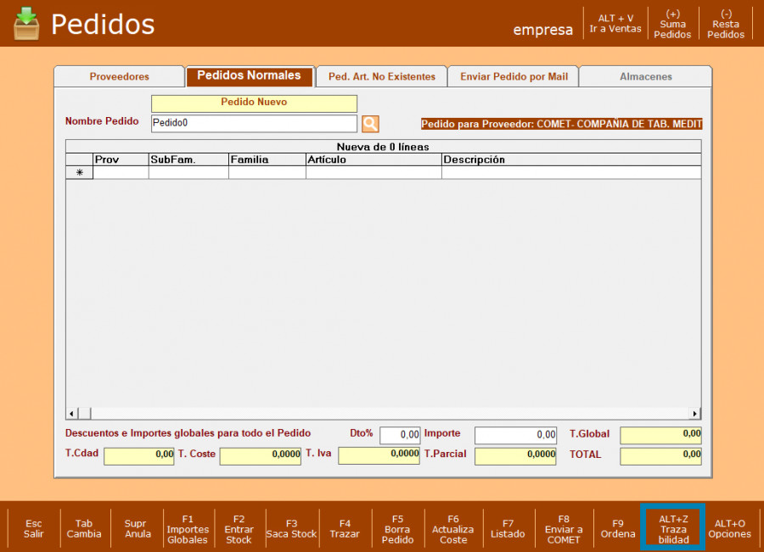764x552 pixels.
Task: Click the Pedidos box logo icon
Action: point(26,24)
